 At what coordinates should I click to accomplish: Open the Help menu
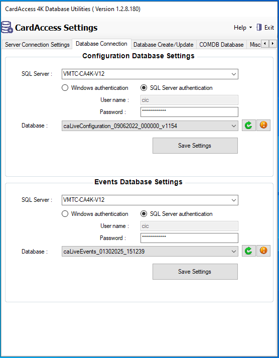(243, 28)
